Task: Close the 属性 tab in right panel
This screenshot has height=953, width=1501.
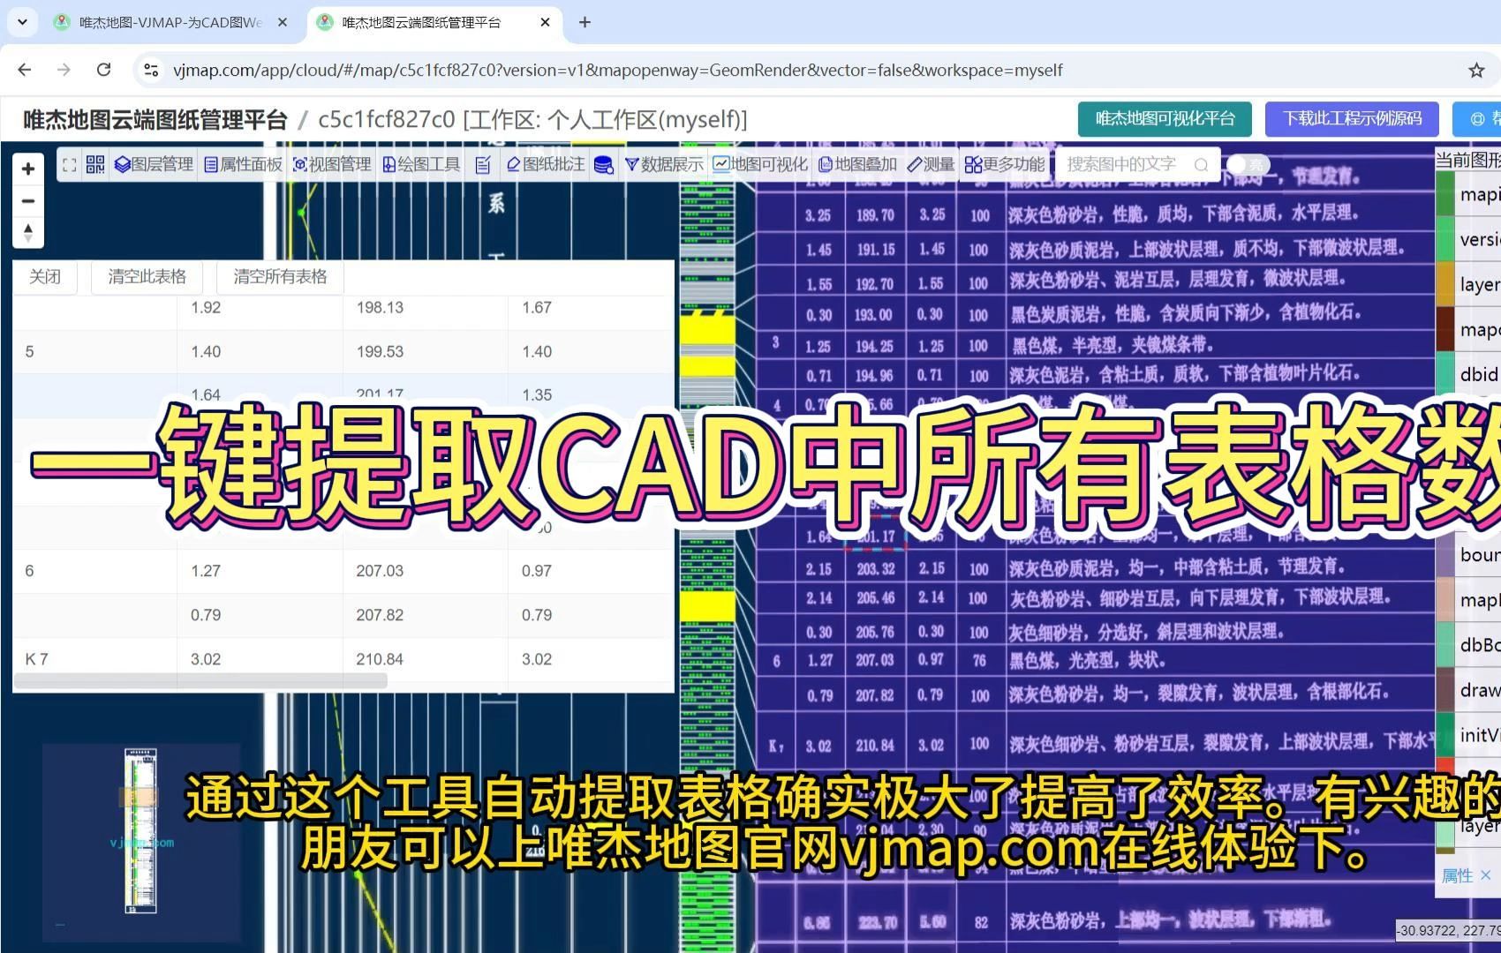Action: pos(1485,875)
